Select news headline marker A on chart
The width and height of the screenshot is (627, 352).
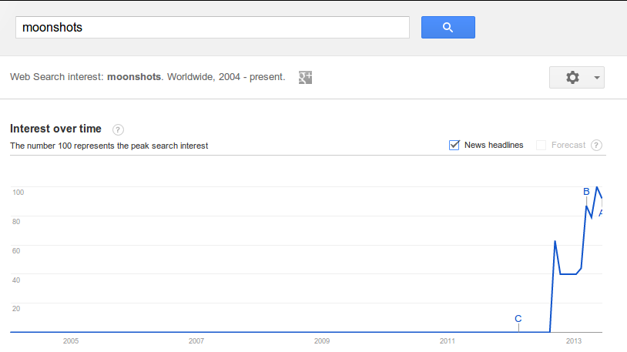pos(600,213)
